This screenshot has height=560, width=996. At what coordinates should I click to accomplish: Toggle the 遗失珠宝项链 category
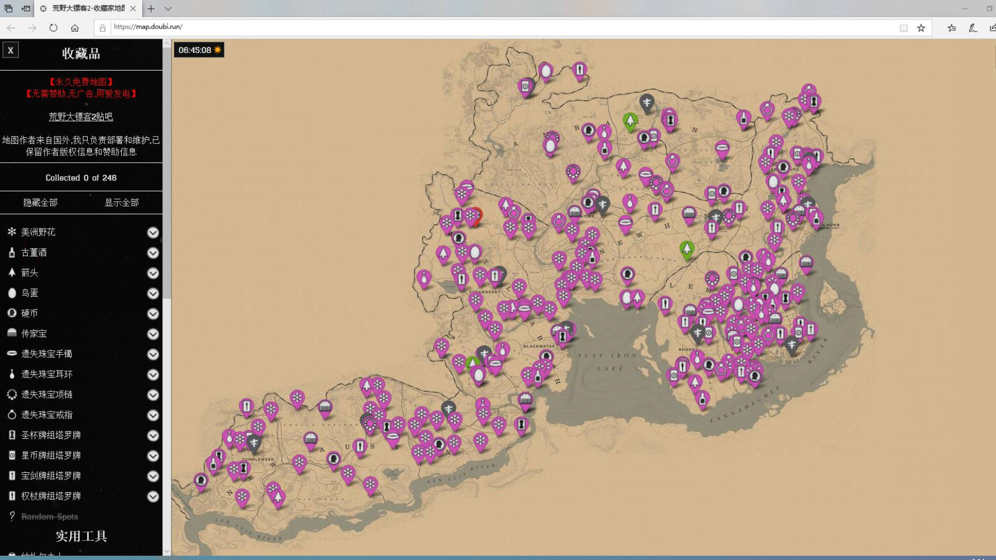[x=47, y=395]
